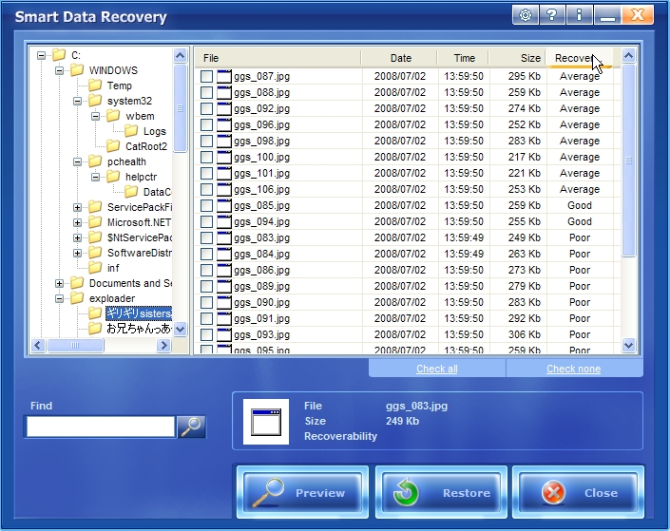Select the ggs_093.jpg file row
The image size is (670, 531).
tap(407, 334)
